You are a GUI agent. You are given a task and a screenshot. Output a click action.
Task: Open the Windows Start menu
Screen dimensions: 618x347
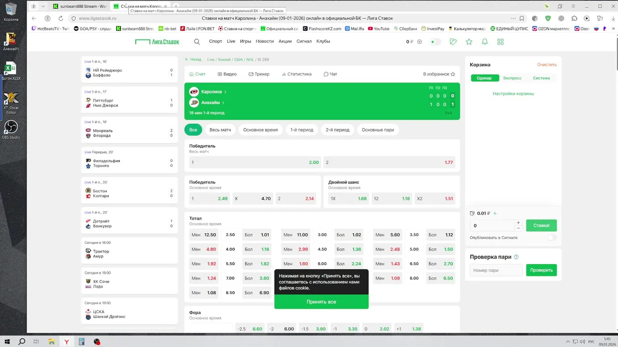click(8, 342)
